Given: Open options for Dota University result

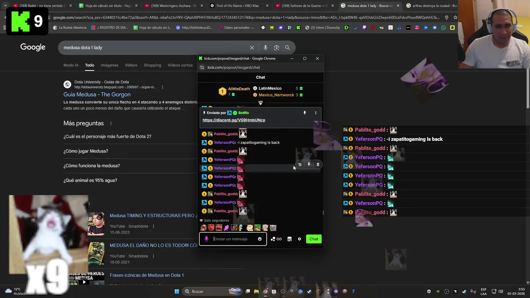Looking at the screenshot, I should tap(163, 87).
